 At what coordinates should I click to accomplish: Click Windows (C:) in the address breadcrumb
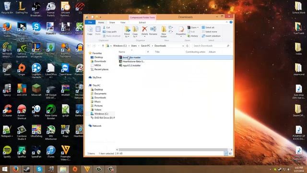click(x=120, y=46)
